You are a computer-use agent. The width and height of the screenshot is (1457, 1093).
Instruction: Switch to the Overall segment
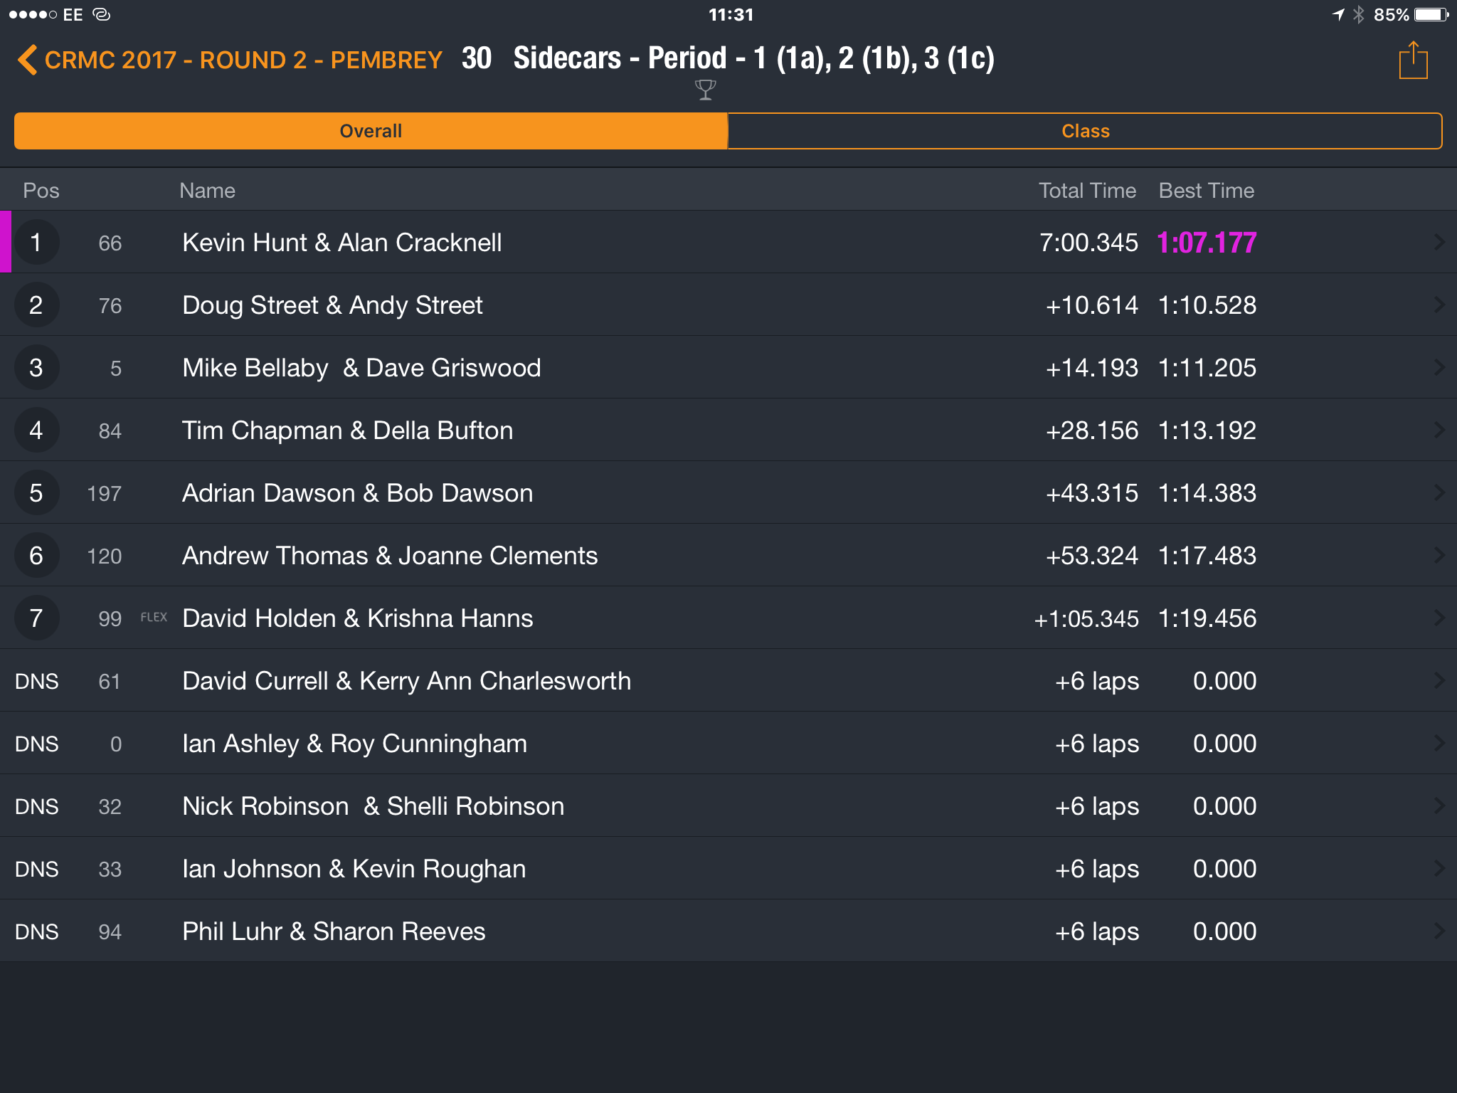(x=371, y=131)
